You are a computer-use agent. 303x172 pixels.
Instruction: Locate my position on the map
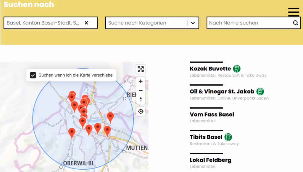click(141, 111)
